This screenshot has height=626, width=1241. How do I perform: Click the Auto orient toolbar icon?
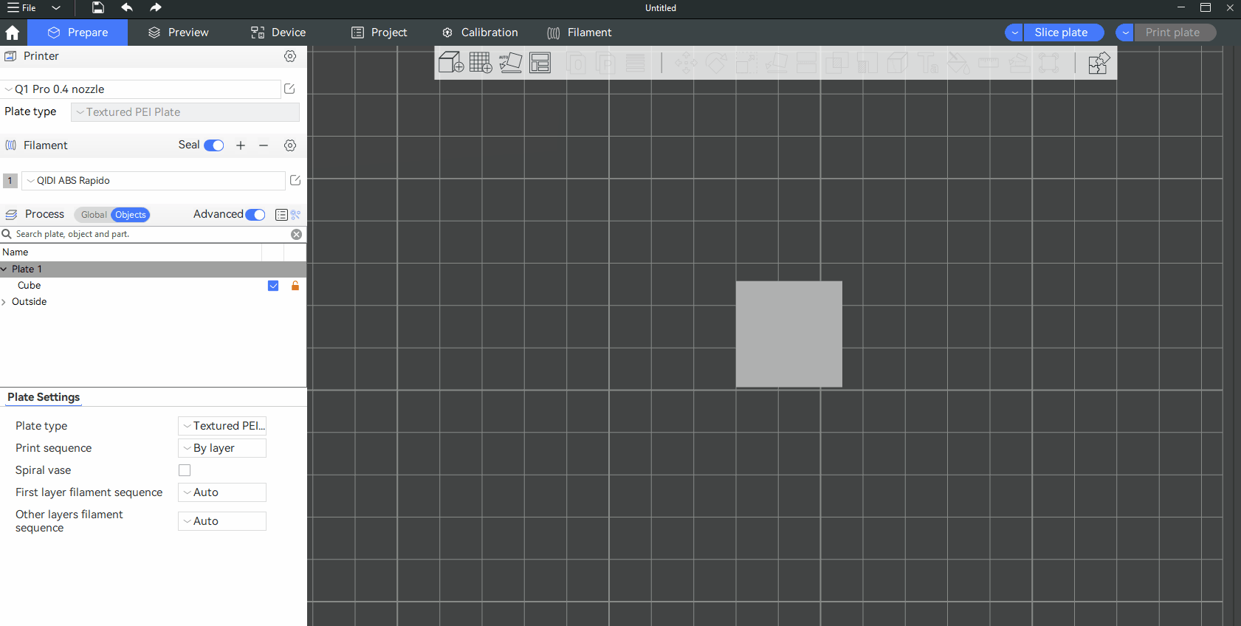[x=510, y=63]
